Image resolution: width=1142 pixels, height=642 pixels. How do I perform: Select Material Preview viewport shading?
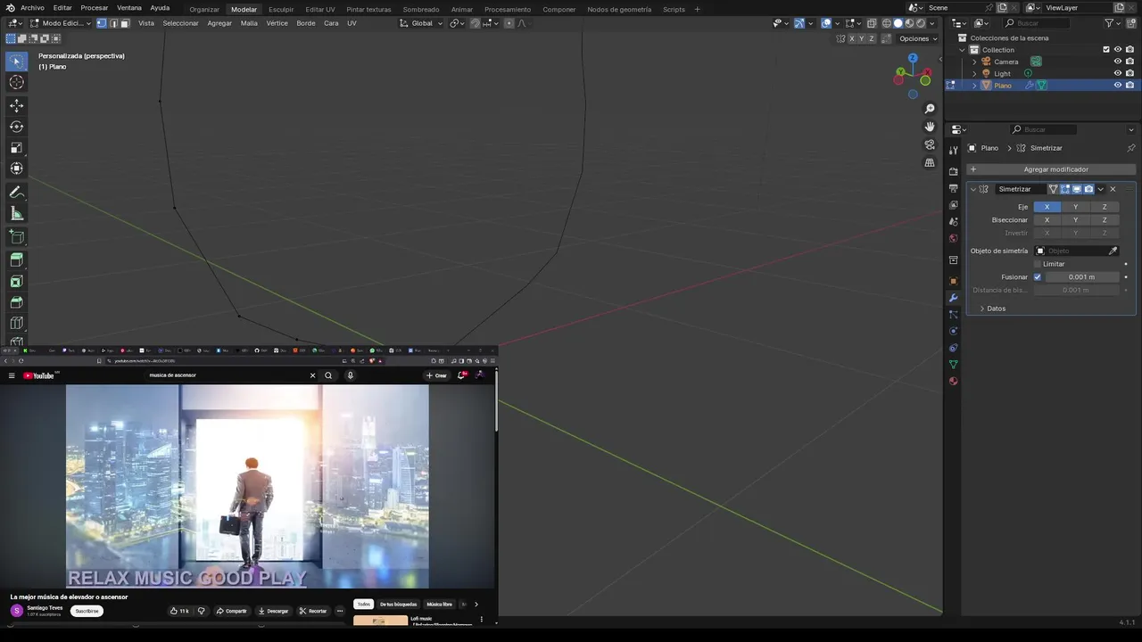coord(909,23)
